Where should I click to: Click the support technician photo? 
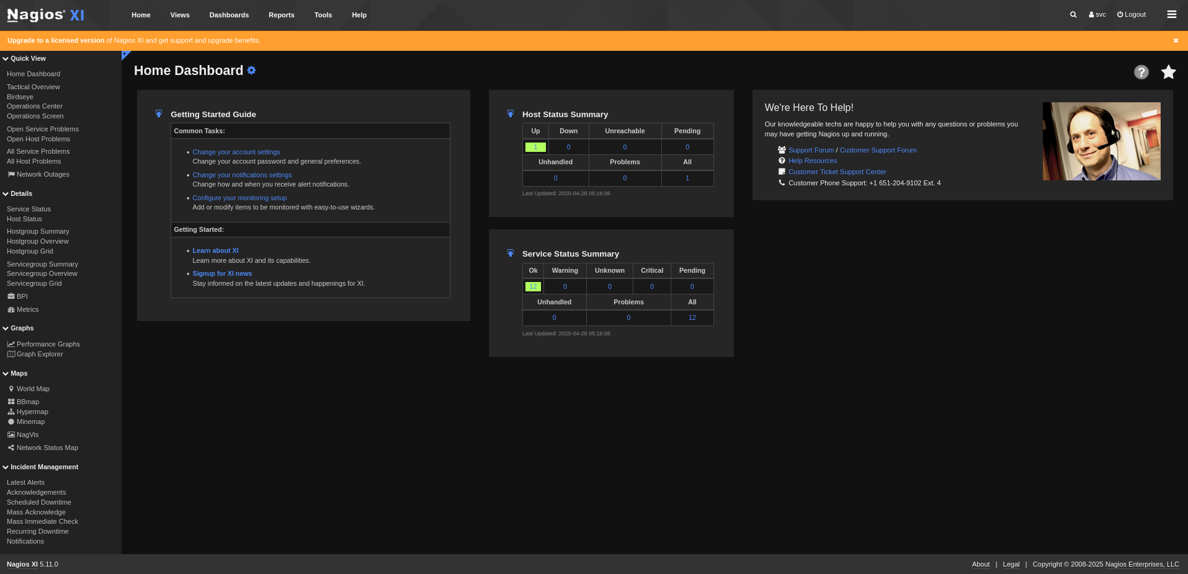click(1102, 141)
